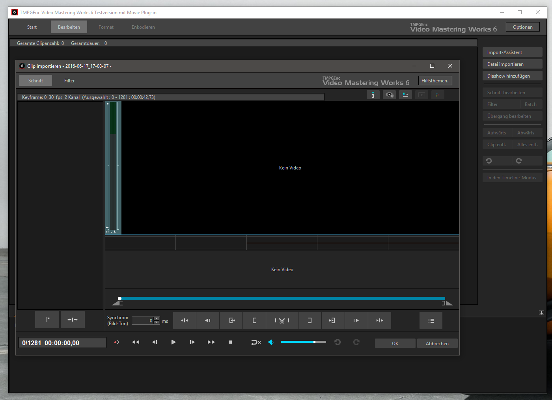Viewport: 552px width, 400px height.
Task: Click the disabled add-frame plus icon
Action: tap(421, 95)
